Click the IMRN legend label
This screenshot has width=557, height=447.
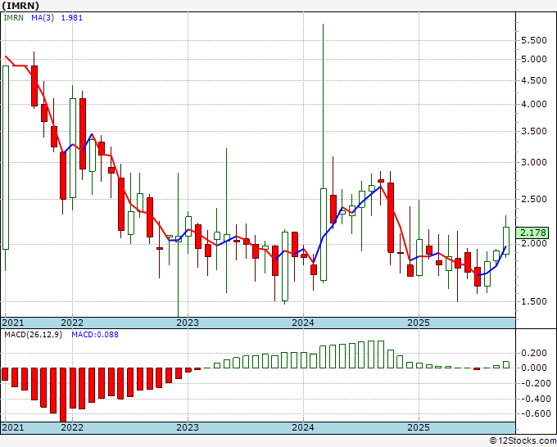point(13,18)
